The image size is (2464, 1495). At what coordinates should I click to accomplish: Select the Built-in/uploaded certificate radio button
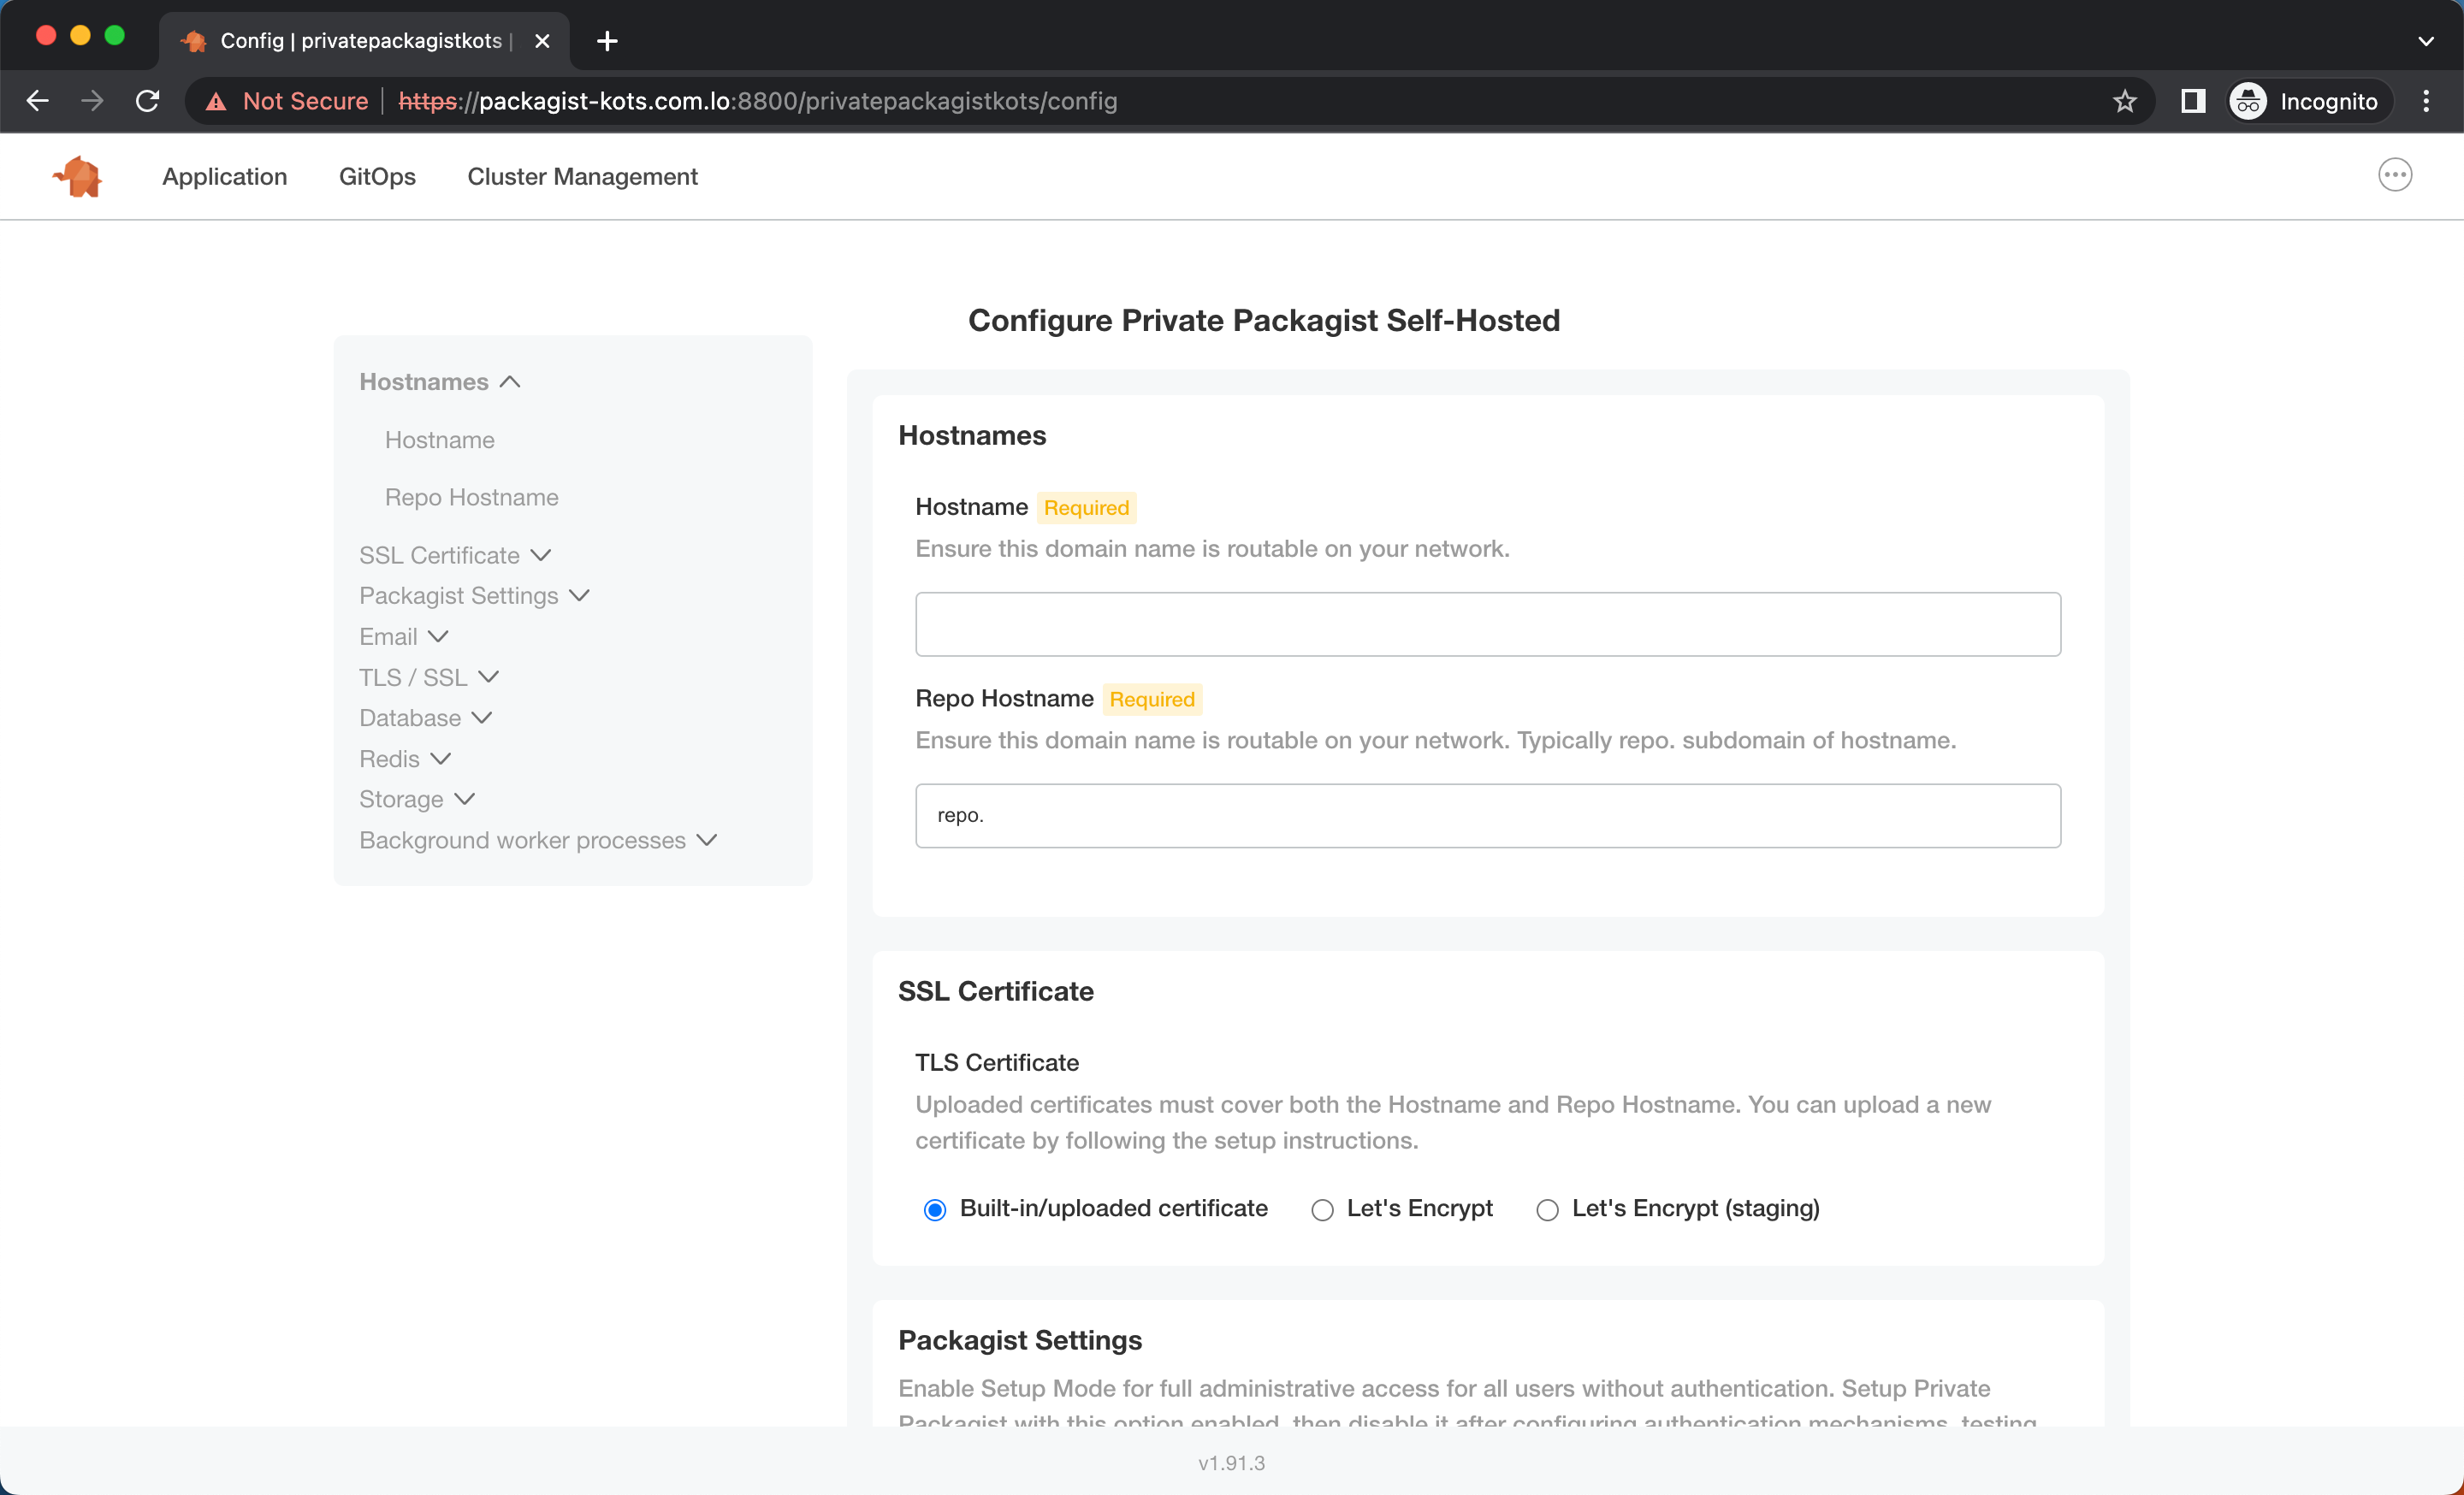(934, 1208)
